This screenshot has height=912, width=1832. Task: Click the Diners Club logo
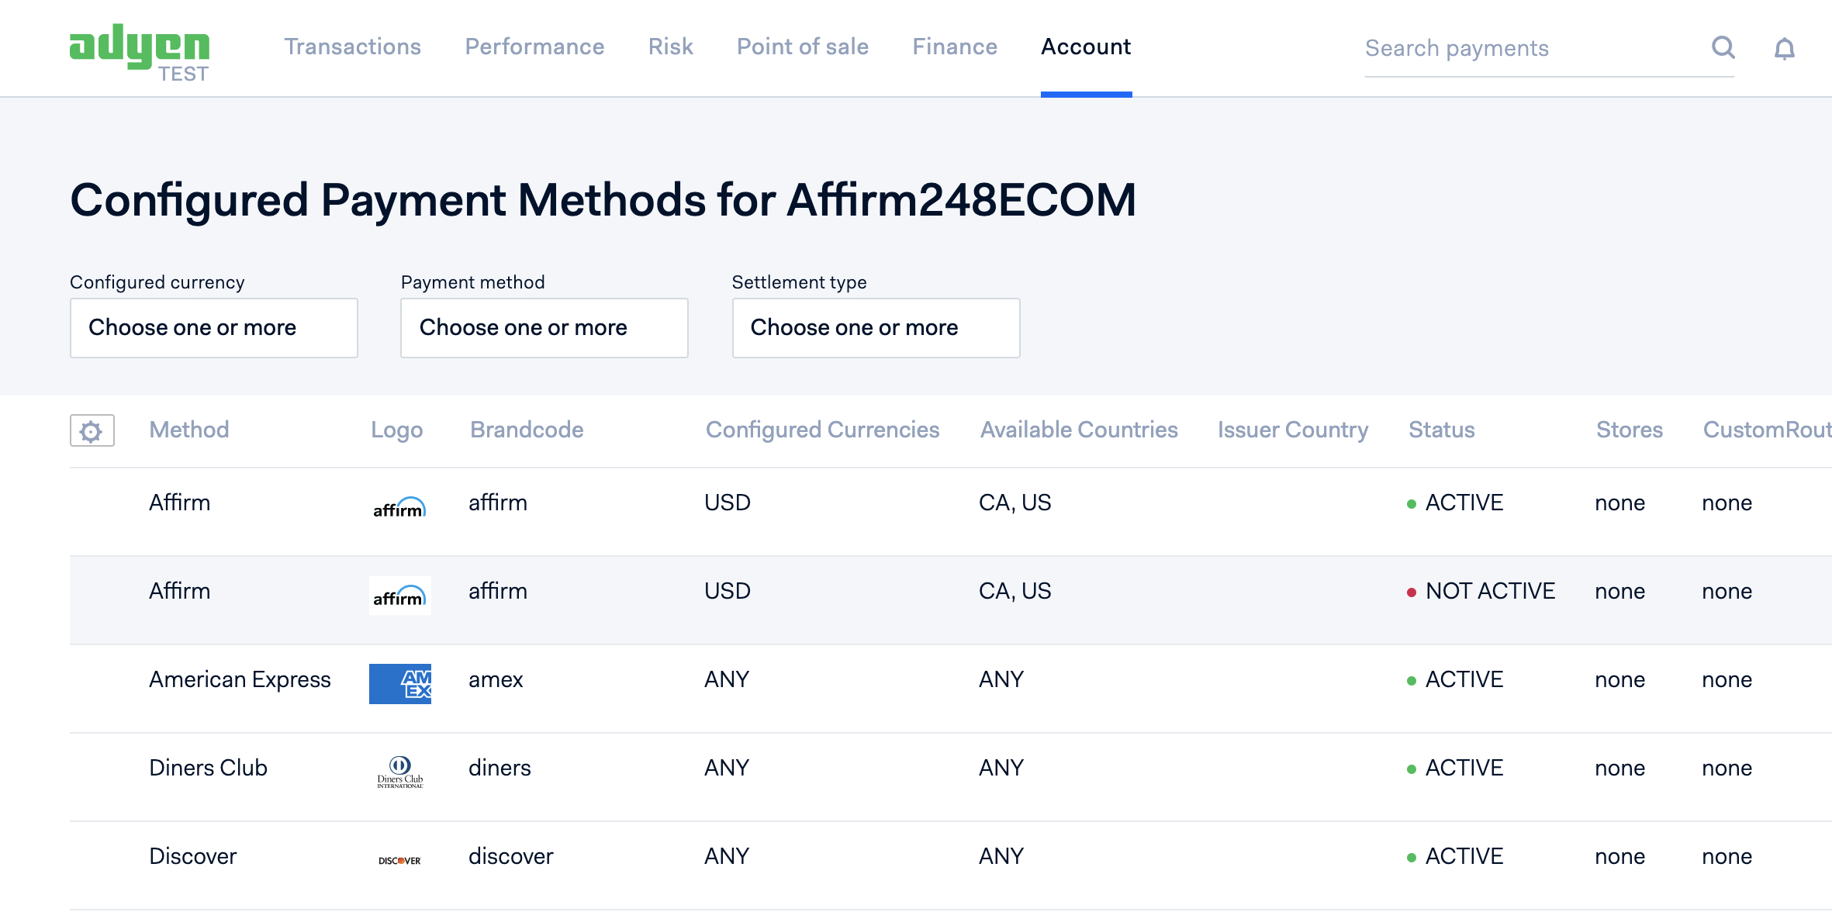pyautogui.click(x=399, y=772)
